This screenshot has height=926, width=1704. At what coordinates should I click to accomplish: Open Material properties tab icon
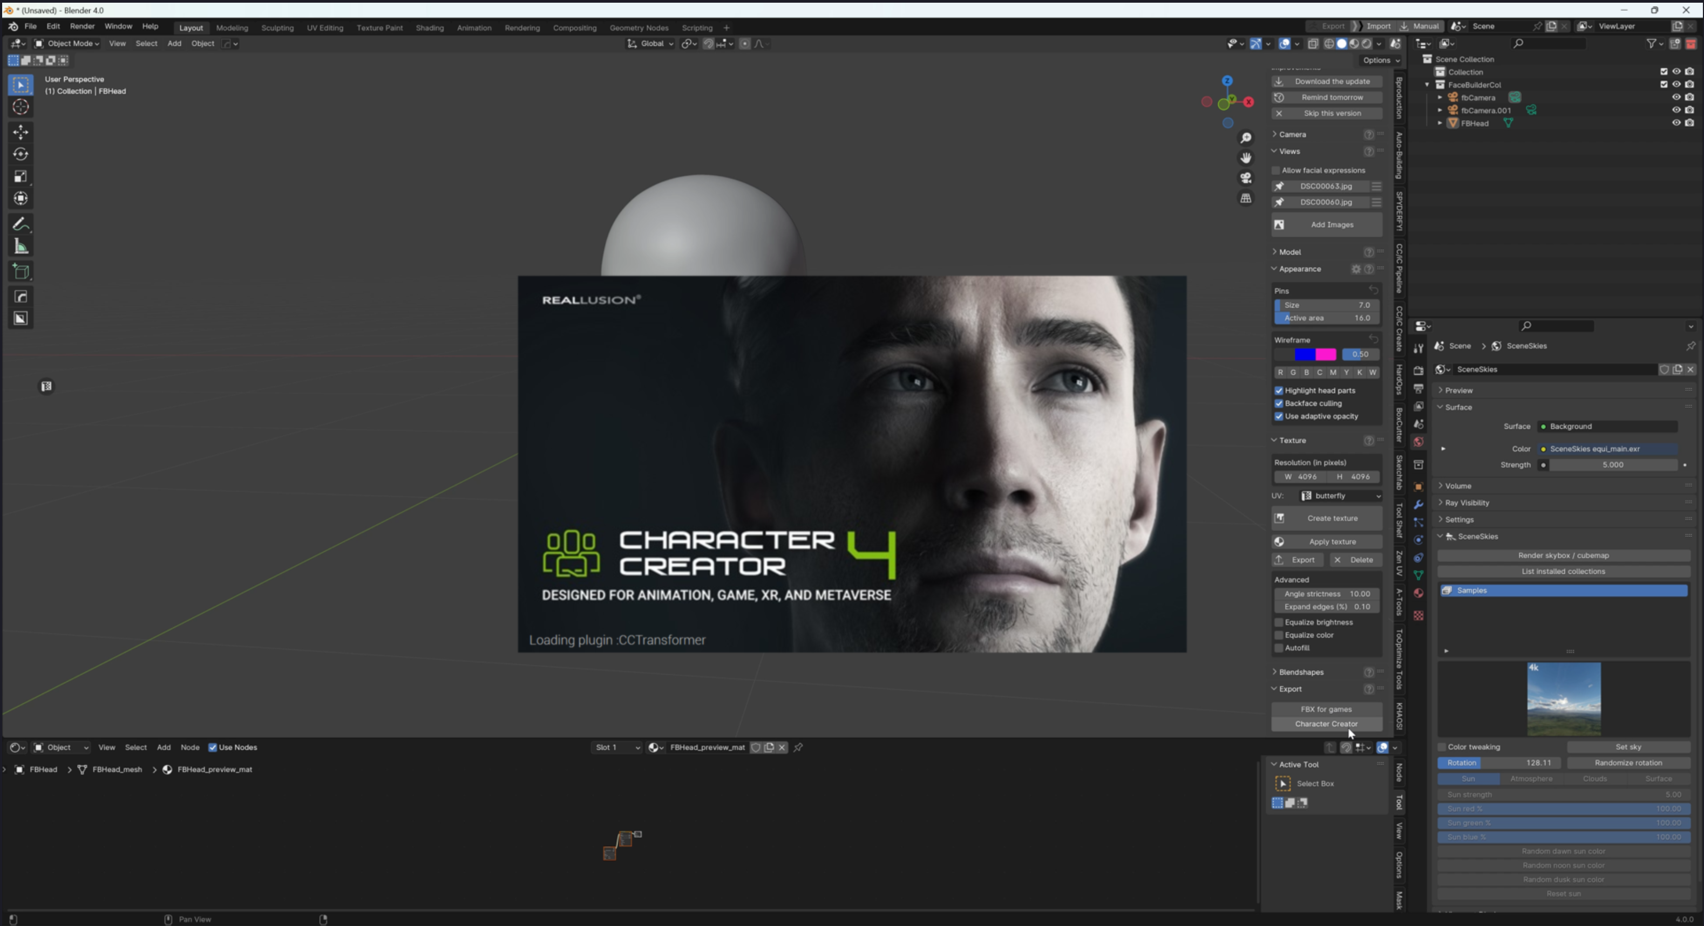coord(1418,593)
